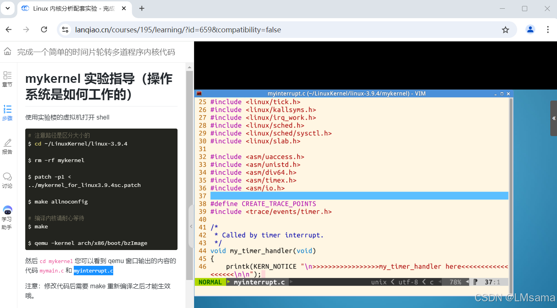
Task: Click the #include <linux/tick.h> line
Action: tap(255, 102)
